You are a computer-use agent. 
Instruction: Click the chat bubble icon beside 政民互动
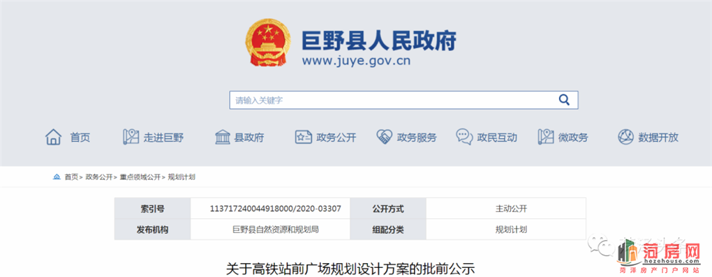tap(464, 137)
